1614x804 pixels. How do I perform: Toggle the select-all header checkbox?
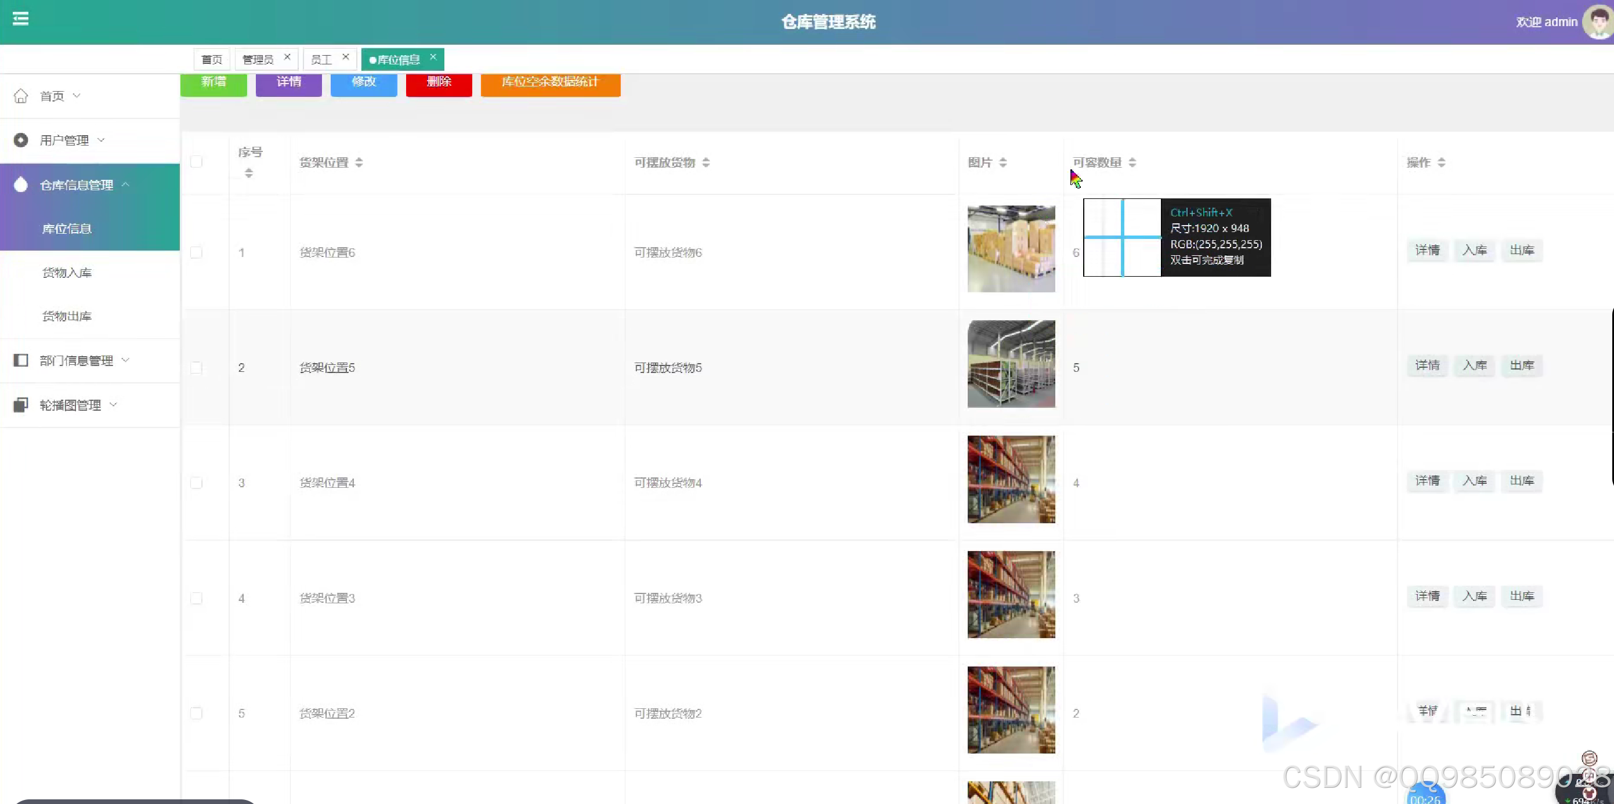196,162
